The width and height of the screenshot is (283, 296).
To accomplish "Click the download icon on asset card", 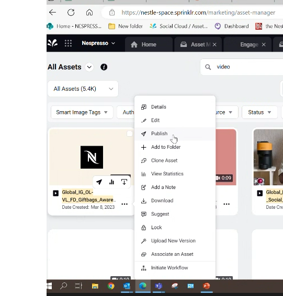I will [x=124, y=182].
